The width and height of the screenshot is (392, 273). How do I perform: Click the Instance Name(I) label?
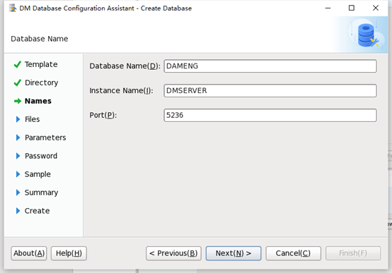[121, 90]
